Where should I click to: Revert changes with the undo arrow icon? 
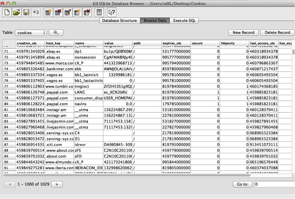tap(36, 12)
